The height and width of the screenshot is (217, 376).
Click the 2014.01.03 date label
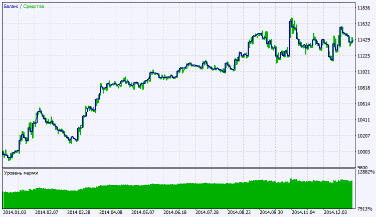point(15,212)
